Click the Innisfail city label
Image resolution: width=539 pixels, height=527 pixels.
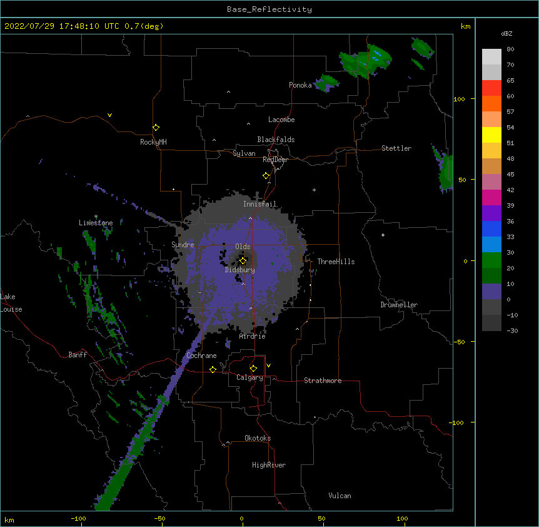259,204
